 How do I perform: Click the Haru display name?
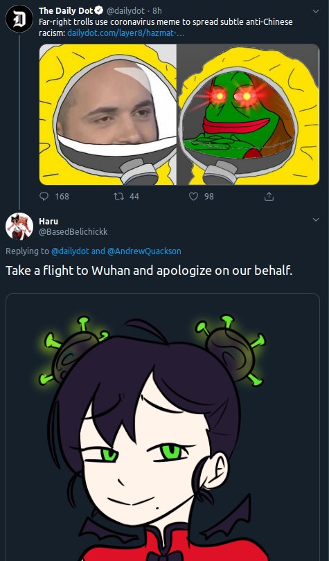48,221
